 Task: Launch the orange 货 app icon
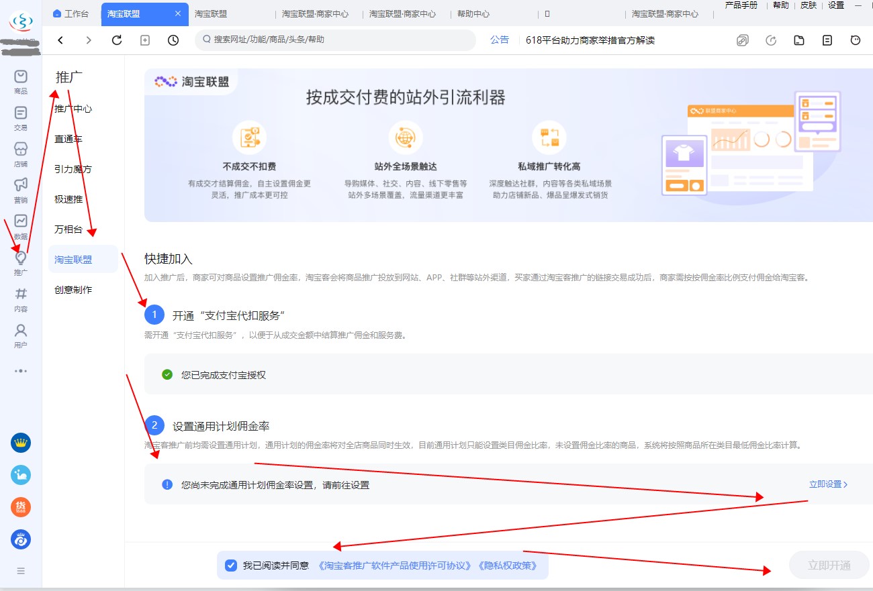click(21, 507)
